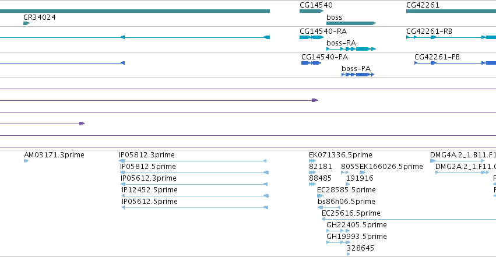Select the AM03171.3prime EST arrow
This screenshot has height=257, width=496.
click(x=26, y=161)
